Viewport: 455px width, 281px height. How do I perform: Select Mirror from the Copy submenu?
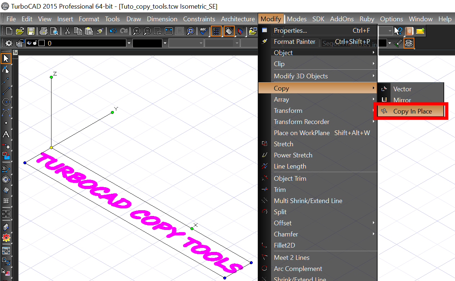pos(403,100)
